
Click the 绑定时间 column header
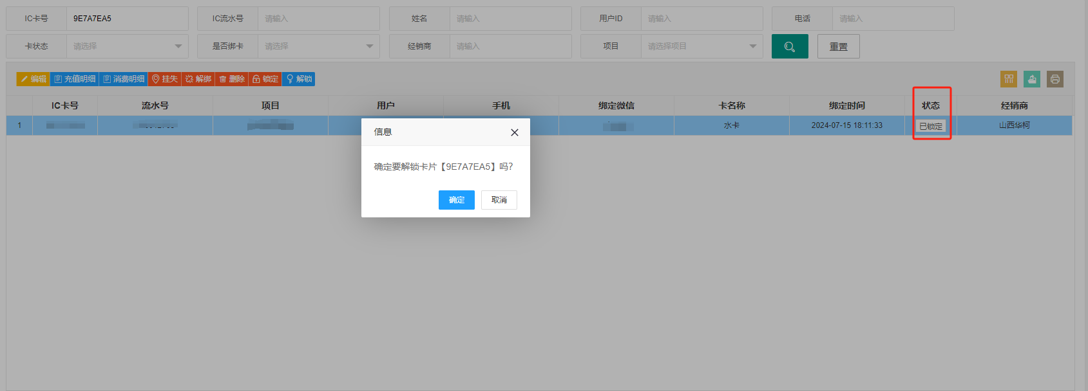pyautogui.click(x=847, y=105)
